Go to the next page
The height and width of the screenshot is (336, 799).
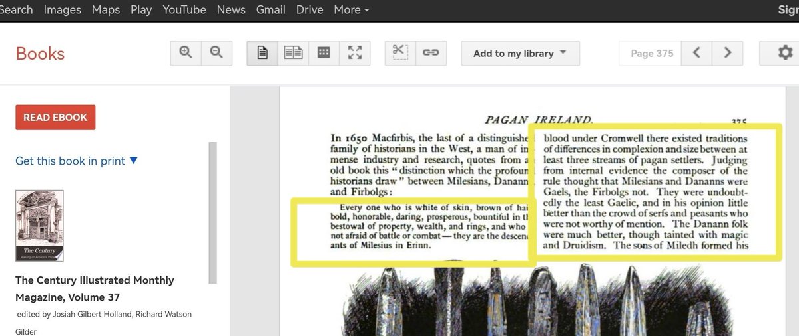tap(728, 53)
